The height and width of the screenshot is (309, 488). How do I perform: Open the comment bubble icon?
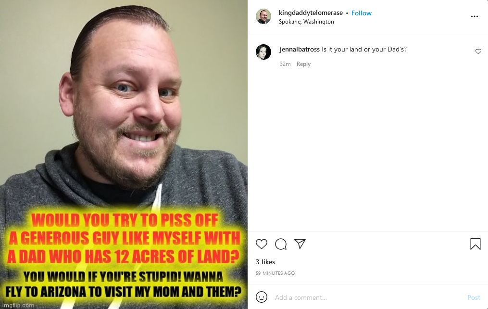click(281, 244)
